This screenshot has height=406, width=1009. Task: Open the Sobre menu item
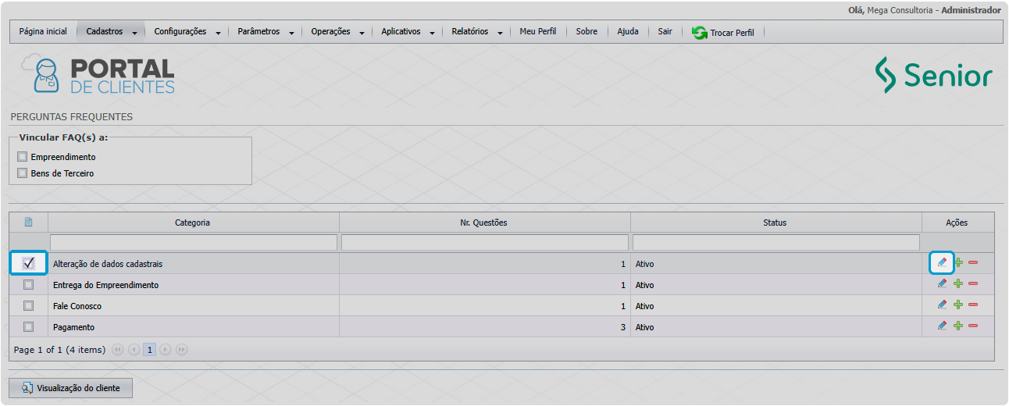tap(587, 32)
